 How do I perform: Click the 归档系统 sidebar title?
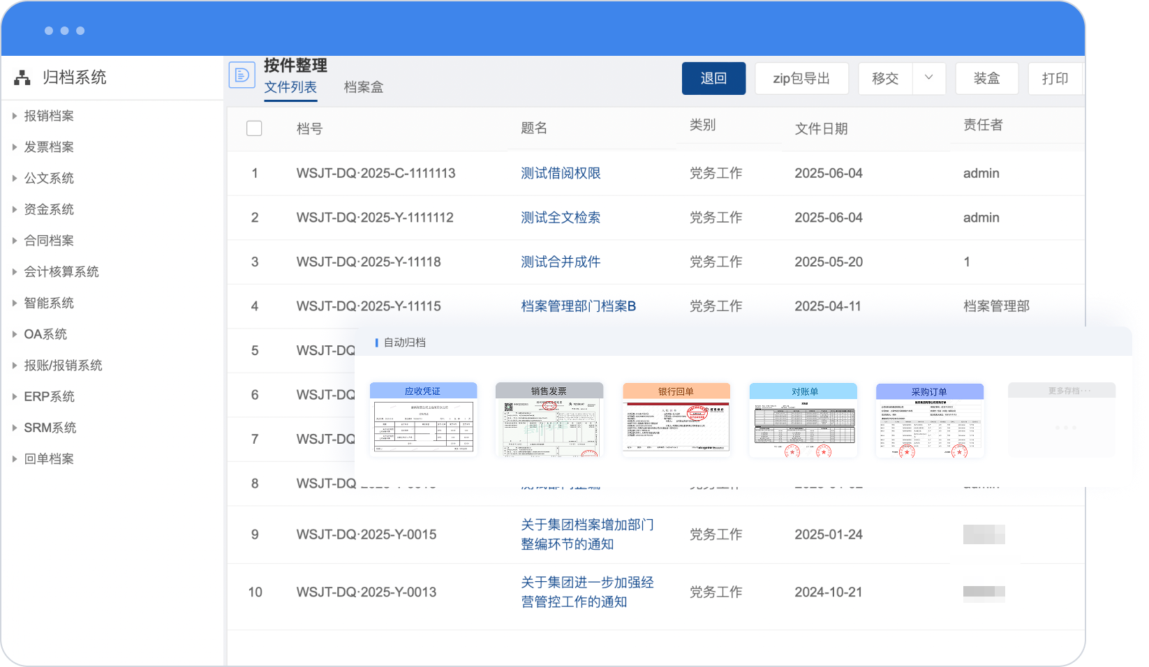click(x=74, y=77)
